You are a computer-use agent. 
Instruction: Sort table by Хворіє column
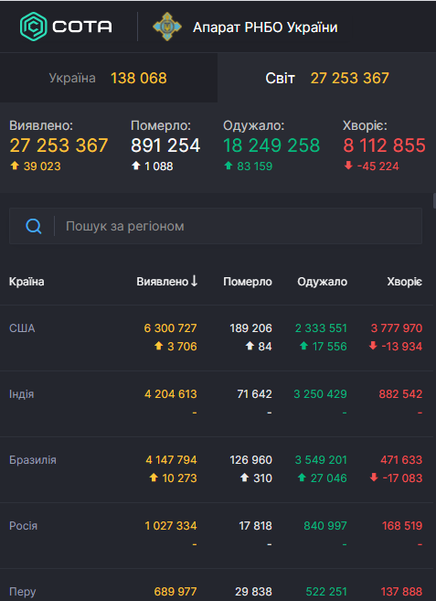405,282
